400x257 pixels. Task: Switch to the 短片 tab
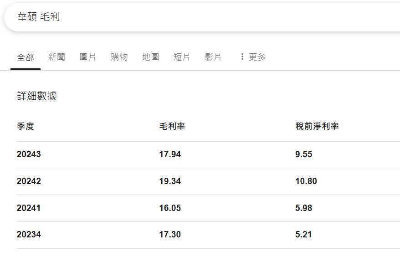point(182,57)
